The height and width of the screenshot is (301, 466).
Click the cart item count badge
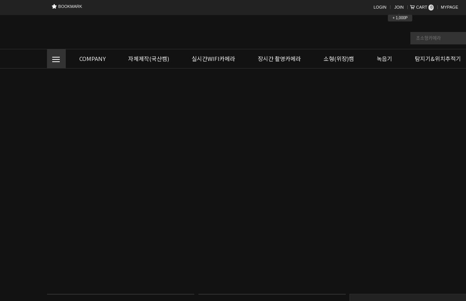431,8
